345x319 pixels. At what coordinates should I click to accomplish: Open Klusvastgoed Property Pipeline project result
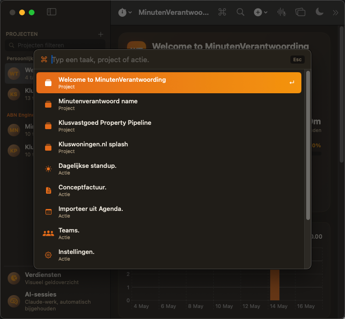click(x=169, y=126)
